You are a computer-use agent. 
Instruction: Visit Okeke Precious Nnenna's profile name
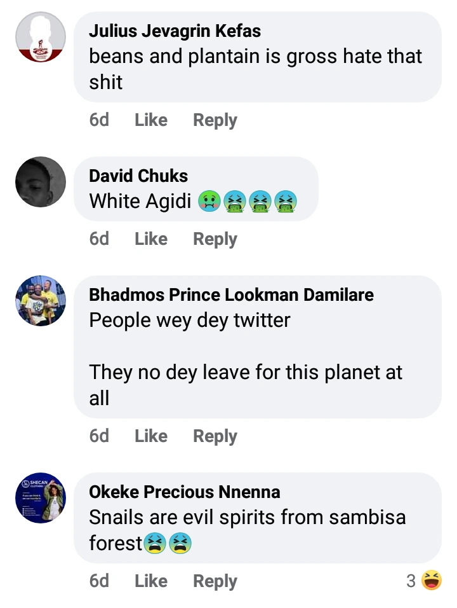[184, 492]
